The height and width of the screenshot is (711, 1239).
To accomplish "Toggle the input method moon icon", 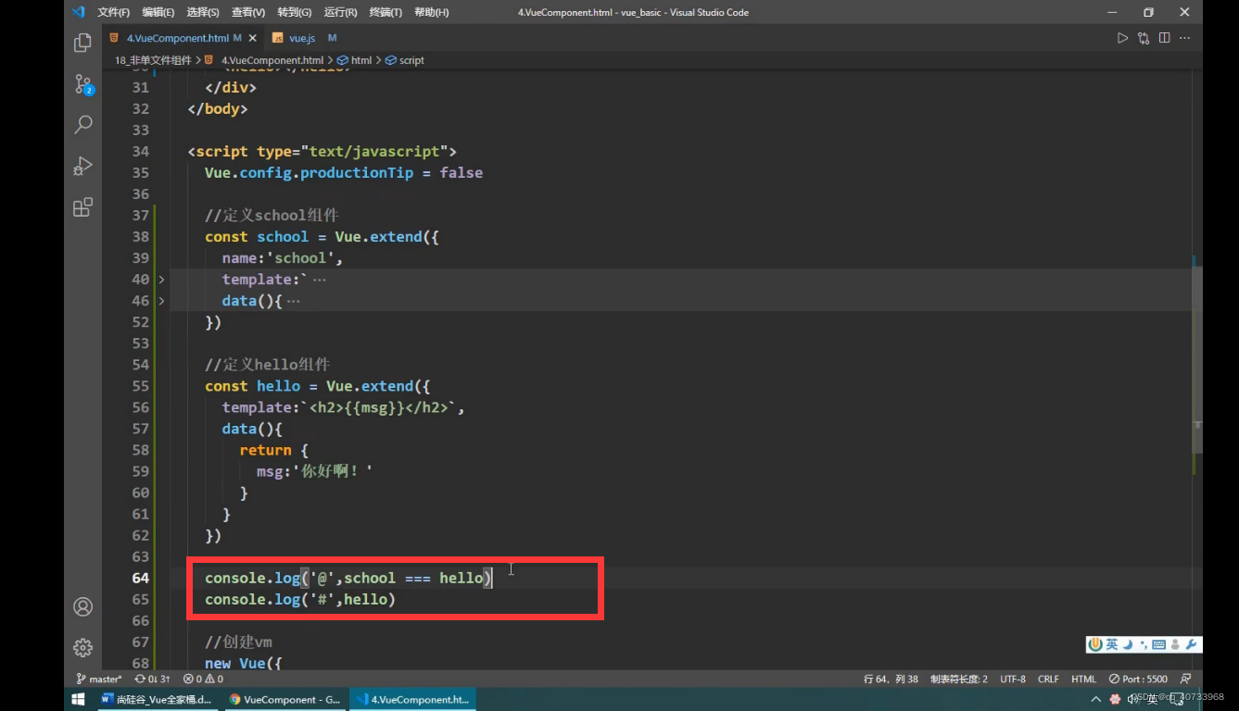I will coord(1128,644).
